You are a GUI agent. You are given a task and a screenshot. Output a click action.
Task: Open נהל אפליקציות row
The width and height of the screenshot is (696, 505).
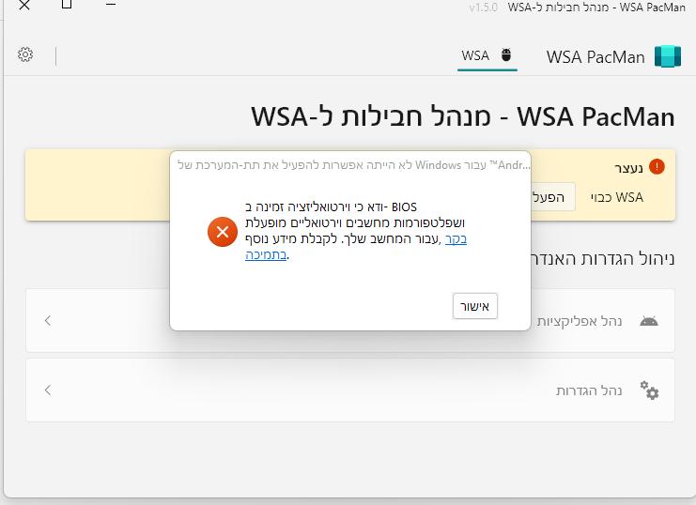coord(350,320)
